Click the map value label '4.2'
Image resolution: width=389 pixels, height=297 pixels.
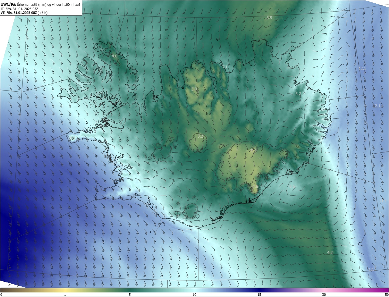330,253
